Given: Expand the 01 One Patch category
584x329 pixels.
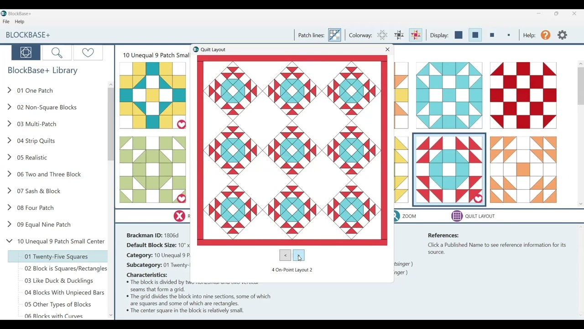Looking at the screenshot, I should tap(9, 90).
